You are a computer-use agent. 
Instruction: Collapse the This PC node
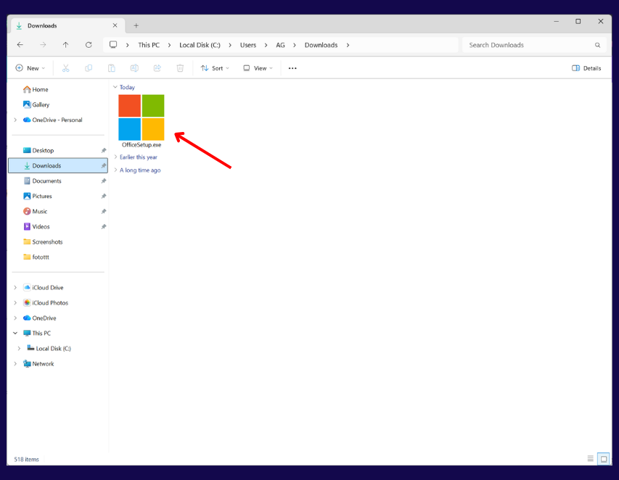pyautogui.click(x=15, y=334)
